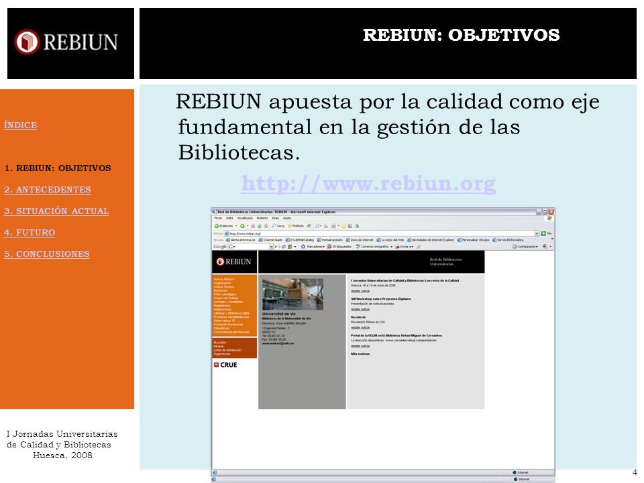Open the Preferits menu in the menu bar
Image resolution: width=644 pixels, height=483 pixels.
(x=262, y=218)
